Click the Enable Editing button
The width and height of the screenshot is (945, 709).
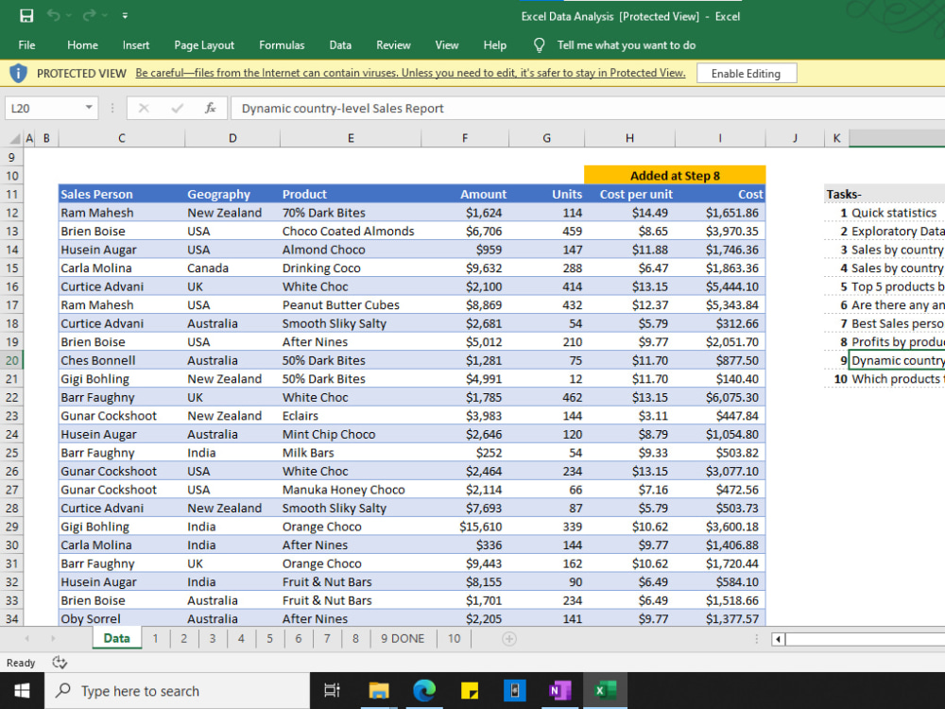click(746, 73)
